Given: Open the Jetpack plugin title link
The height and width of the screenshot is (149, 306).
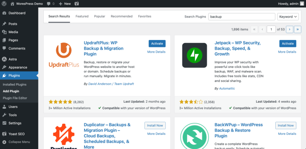Looking at the screenshot, I should (x=237, y=48).
